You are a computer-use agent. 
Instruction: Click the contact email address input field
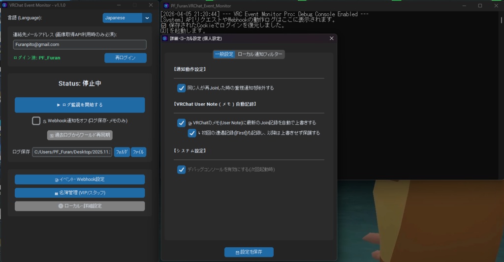pyautogui.click(x=80, y=45)
